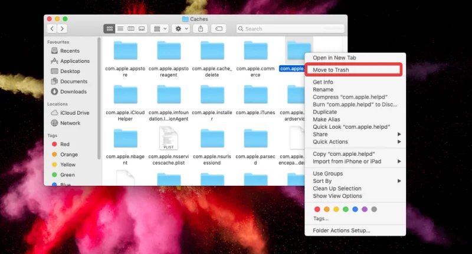Go forward with the right chevron button

[62, 28]
